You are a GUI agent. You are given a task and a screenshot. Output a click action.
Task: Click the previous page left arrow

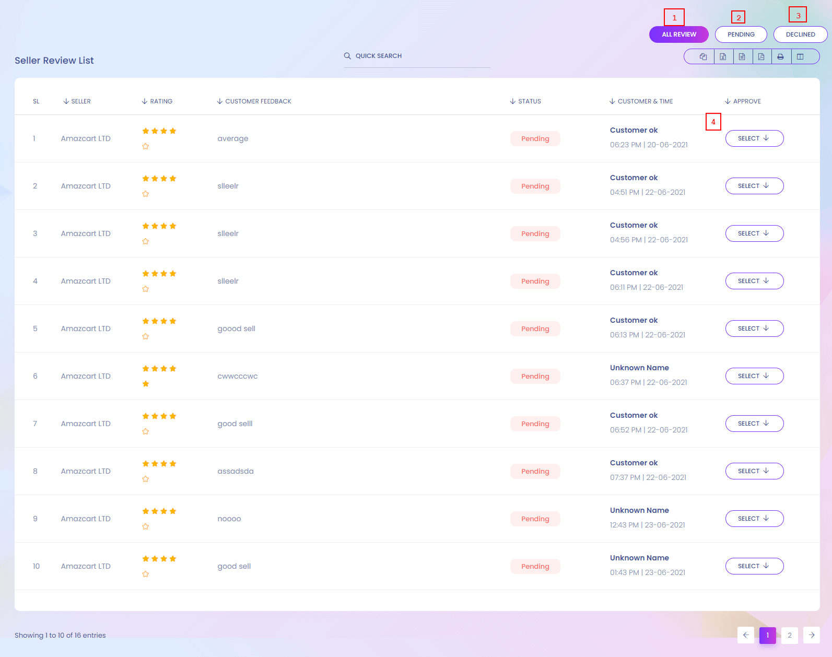[746, 635]
